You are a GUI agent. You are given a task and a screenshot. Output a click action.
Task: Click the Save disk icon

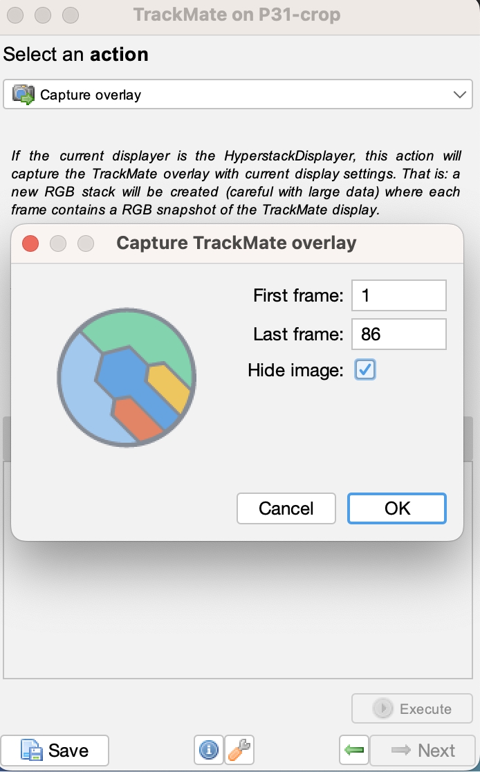(30, 750)
